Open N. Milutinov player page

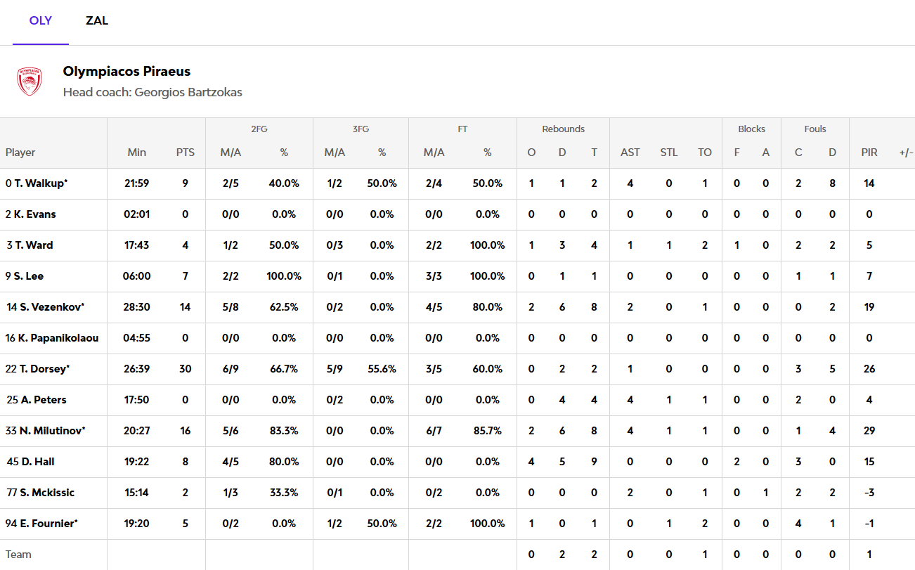pos(48,431)
